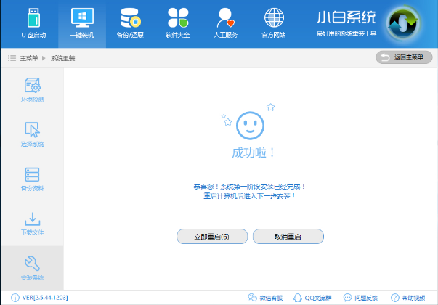The image size is (438, 305).
Task: Click the 主菜单 breadcrumb link
Action: pos(29,57)
